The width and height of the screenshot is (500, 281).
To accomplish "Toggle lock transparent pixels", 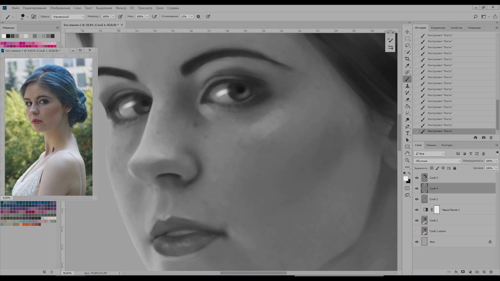I will pyautogui.click(x=432, y=168).
